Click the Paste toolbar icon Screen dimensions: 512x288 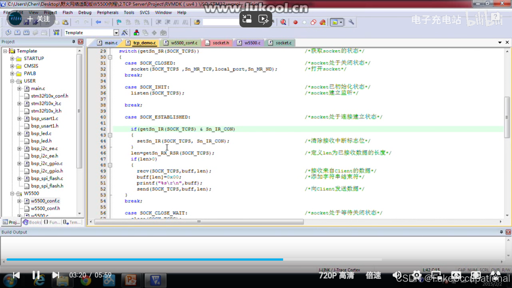(65, 22)
